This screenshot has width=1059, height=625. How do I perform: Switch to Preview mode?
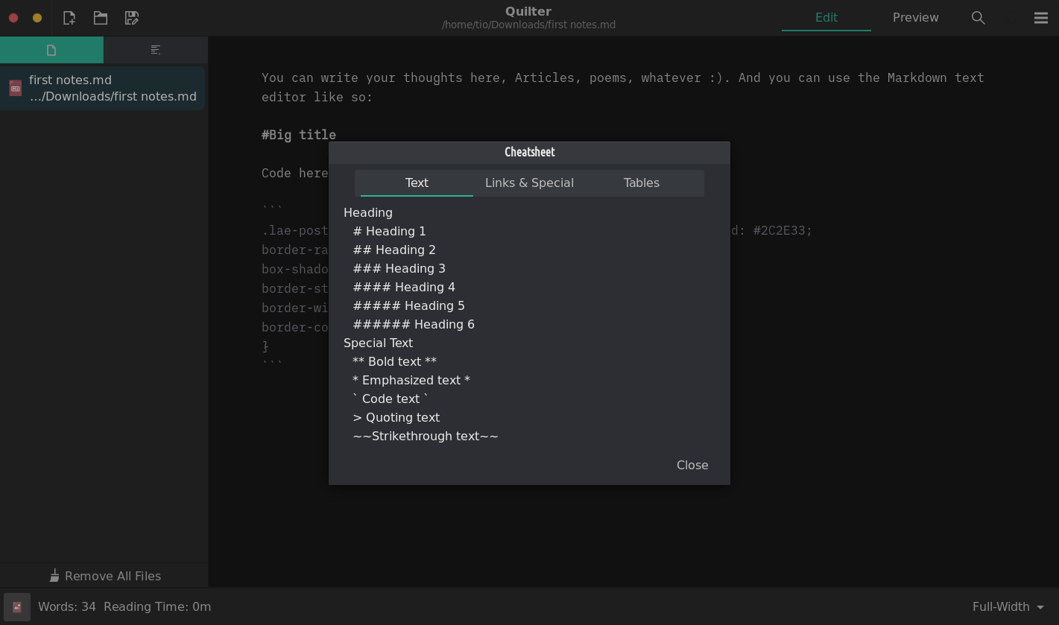pyautogui.click(x=915, y=18)
